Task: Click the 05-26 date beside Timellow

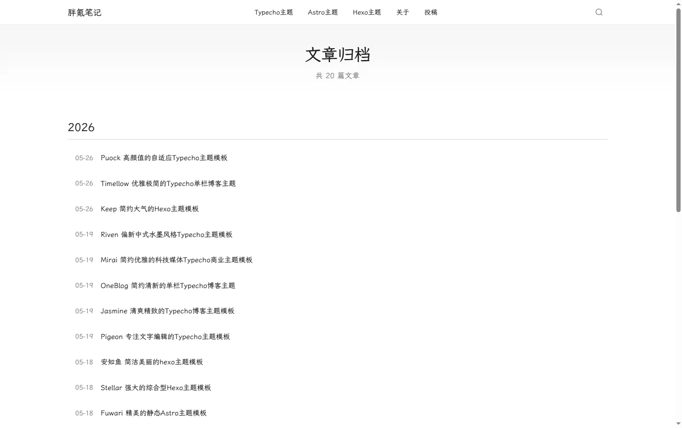Action: click(x=84, y=184)
